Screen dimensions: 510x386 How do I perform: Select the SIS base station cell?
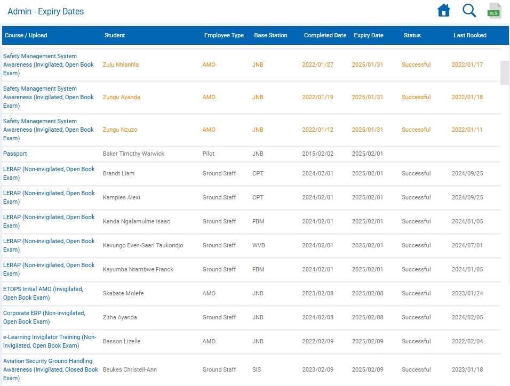(257, 370)
